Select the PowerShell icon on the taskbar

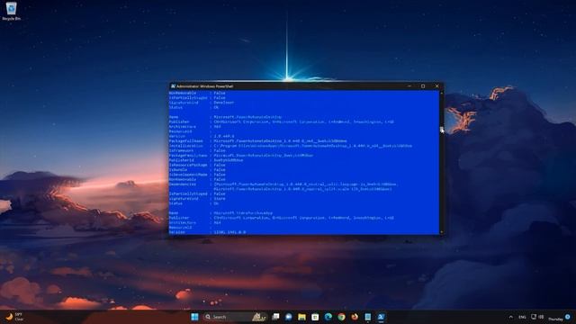(x=381, y=317)
